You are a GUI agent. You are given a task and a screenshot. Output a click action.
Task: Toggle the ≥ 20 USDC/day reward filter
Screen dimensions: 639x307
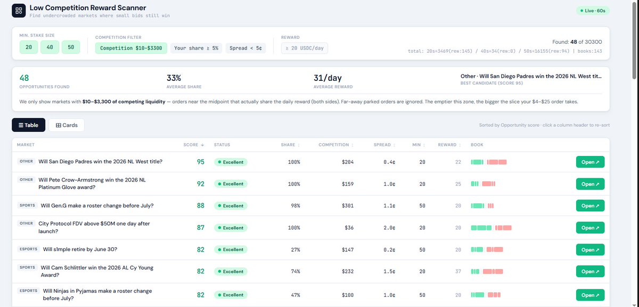point(305,48)
